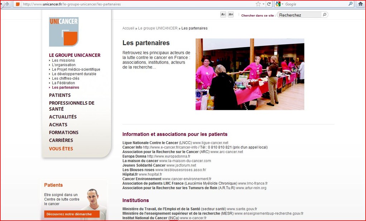Click the UNICANCER logo
The width and height of the screenshot is (366, 221).
[64, 32]
